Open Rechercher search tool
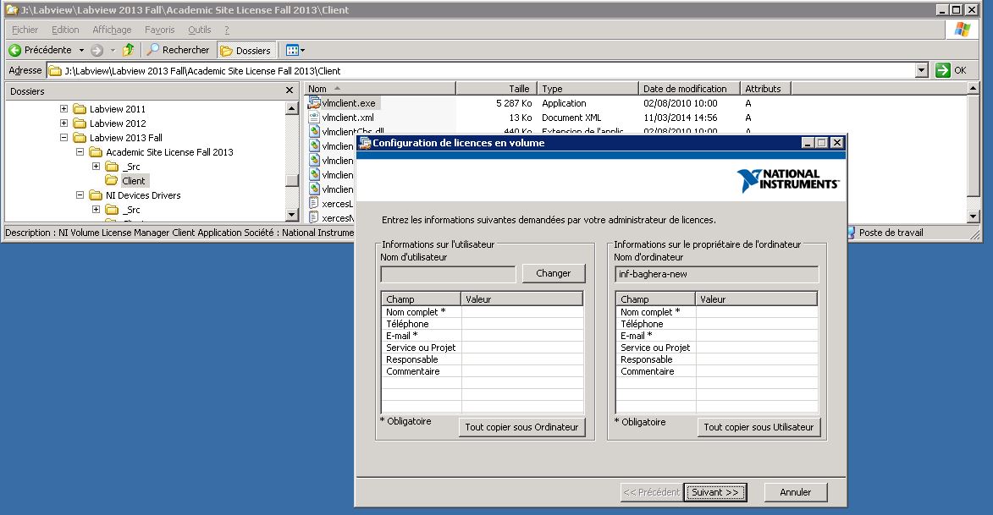Image resolution: width=993 pixels, height=515 pixels. click(178, 50)
